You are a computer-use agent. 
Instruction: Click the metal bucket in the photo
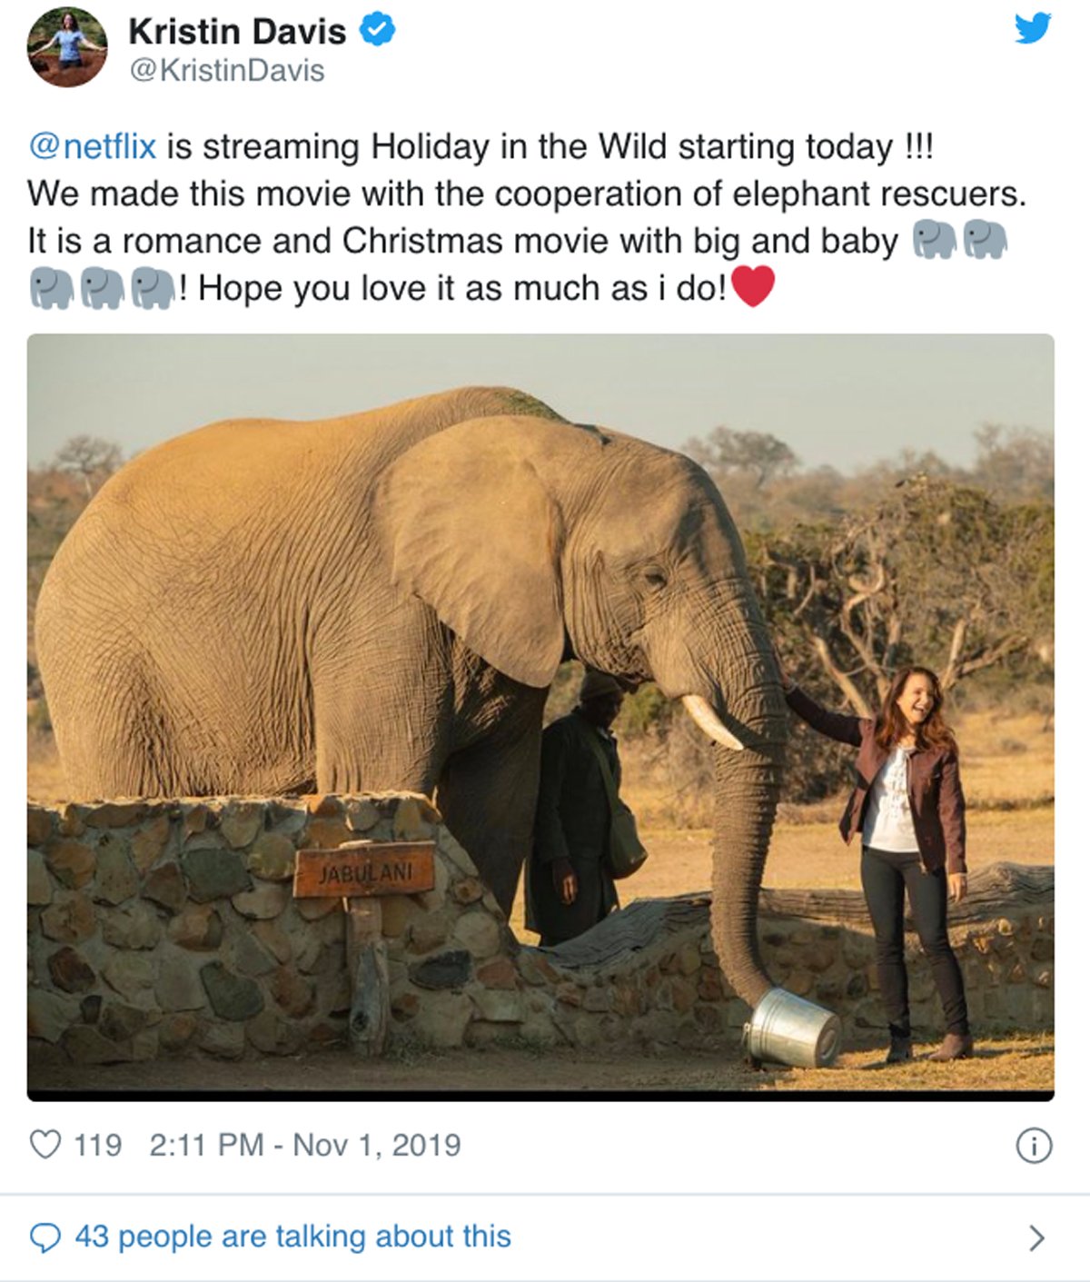(x=793, y=1028)
